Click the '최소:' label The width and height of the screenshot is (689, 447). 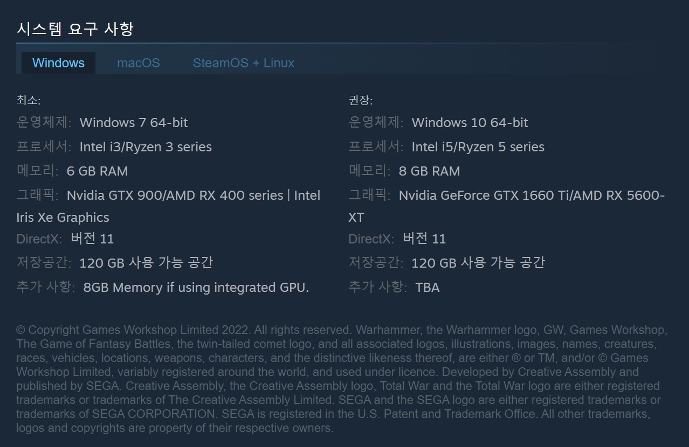click(x=29, y=100)
